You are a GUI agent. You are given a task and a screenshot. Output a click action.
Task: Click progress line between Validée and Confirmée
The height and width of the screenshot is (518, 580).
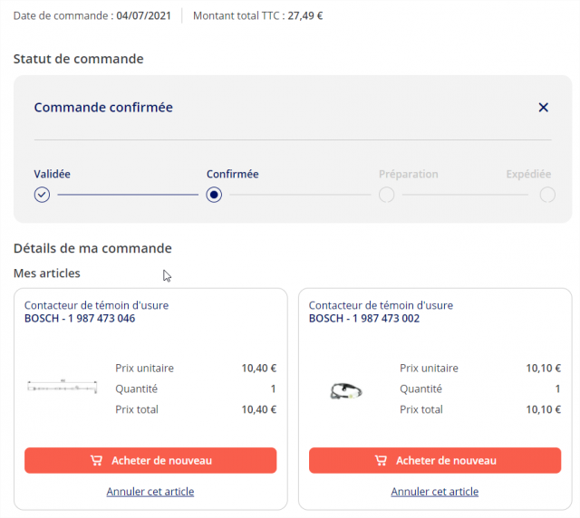[x=127, y=195]
